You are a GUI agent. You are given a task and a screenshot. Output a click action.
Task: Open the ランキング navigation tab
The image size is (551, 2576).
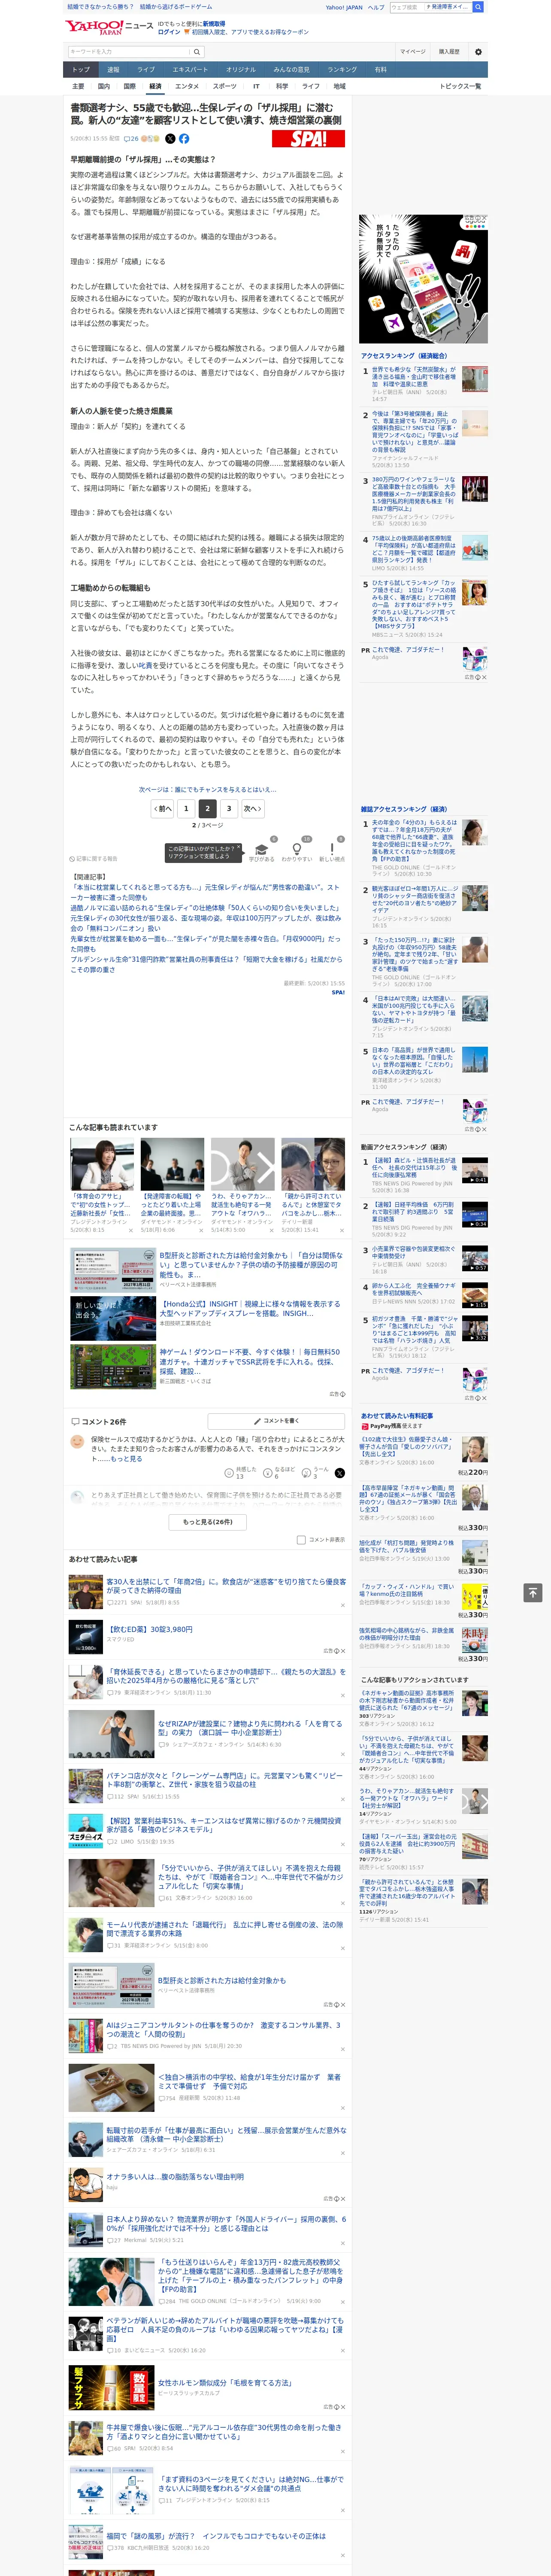[342, 70]
